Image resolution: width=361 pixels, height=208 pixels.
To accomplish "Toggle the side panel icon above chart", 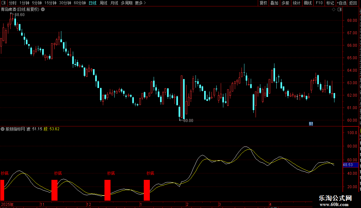I will (x=340, y=10).
